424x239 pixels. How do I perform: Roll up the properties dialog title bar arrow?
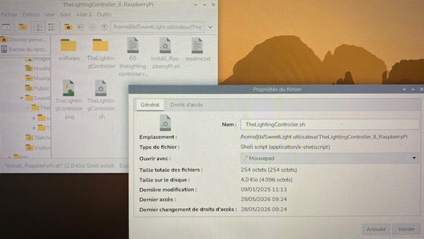[404, 89]
